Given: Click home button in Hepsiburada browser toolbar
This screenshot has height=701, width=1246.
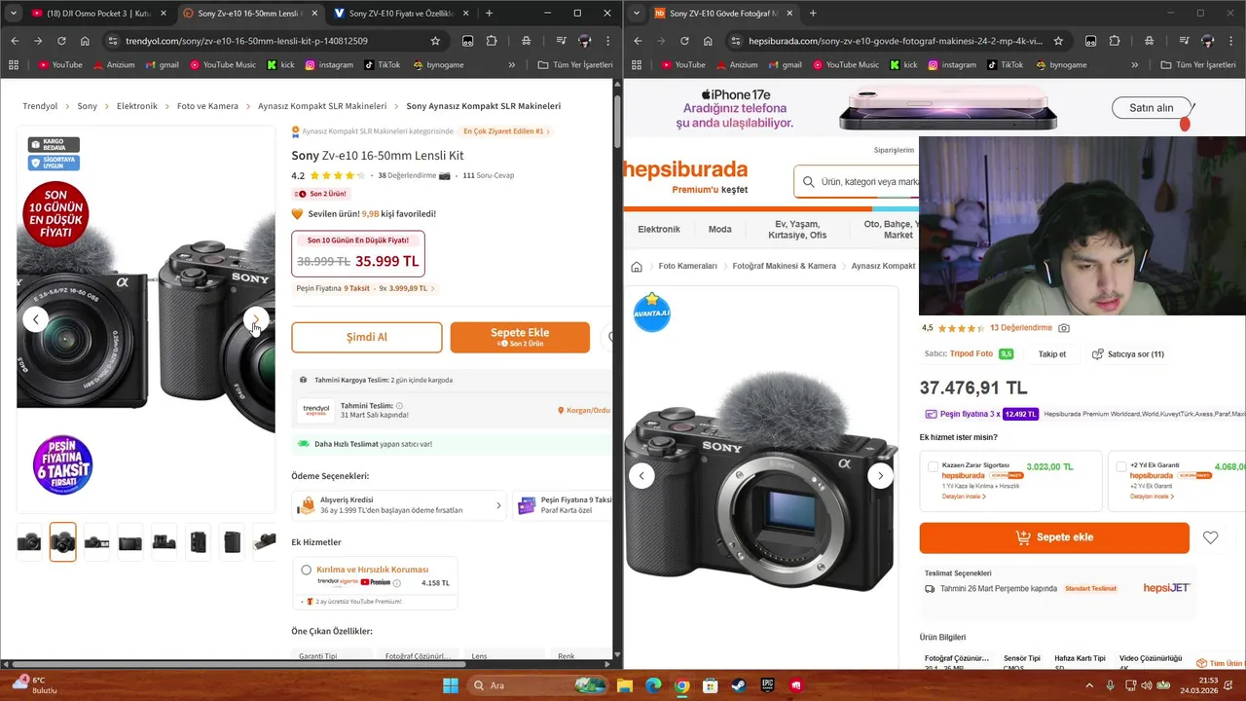Looking at the screenshot, I should point(708,41).
